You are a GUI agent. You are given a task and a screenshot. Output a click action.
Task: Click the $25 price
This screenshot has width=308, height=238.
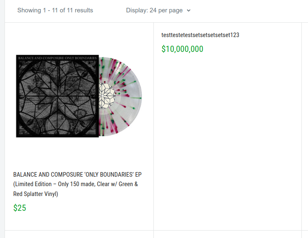point(20,208)
